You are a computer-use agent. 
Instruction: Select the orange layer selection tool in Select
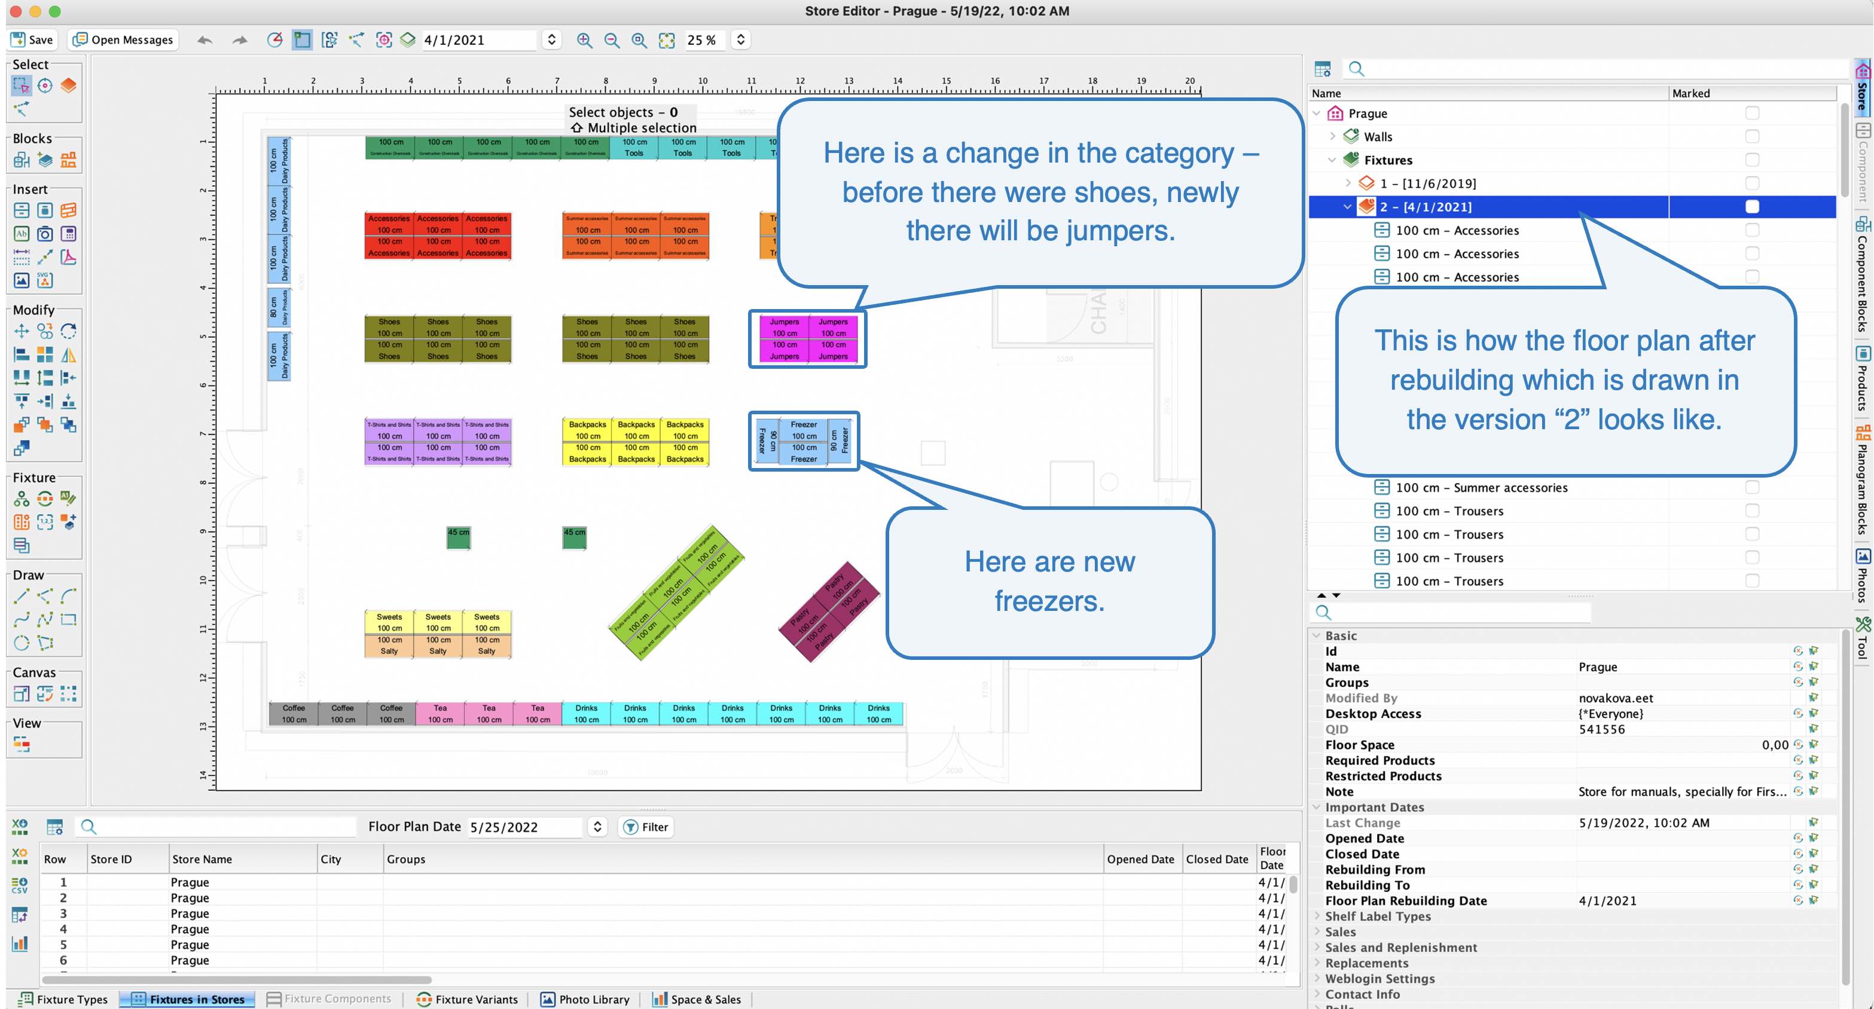pyautogui.click(x=68, y=86)
